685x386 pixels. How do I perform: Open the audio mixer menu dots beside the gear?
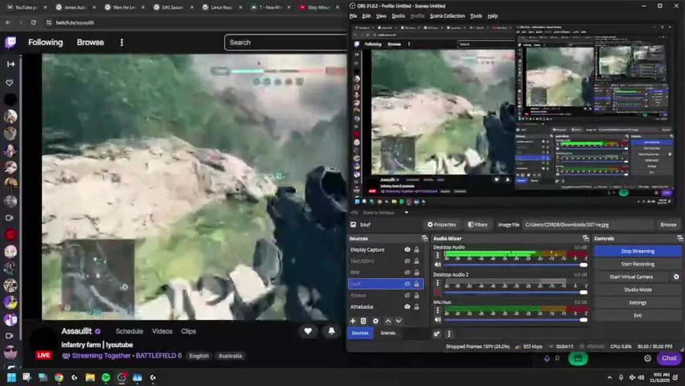[x=449, y=333]
